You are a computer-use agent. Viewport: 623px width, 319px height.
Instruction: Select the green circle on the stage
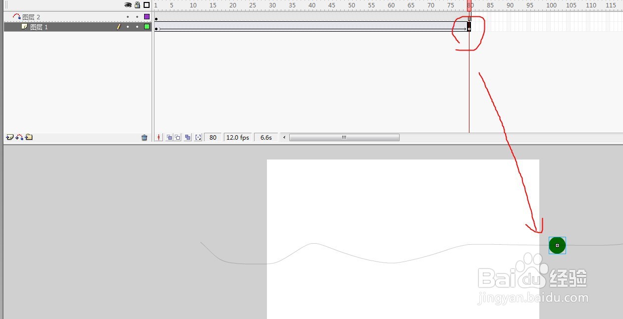(557, 245)
